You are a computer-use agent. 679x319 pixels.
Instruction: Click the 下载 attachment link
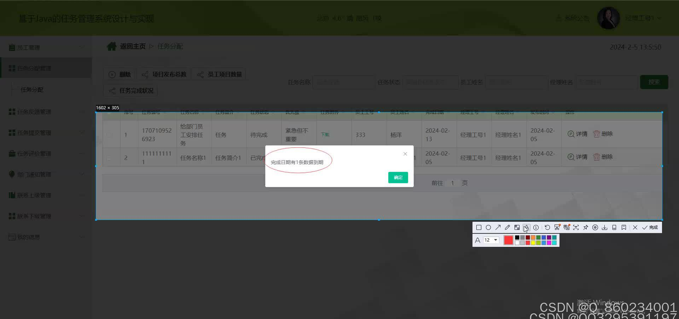click(325, 135)
